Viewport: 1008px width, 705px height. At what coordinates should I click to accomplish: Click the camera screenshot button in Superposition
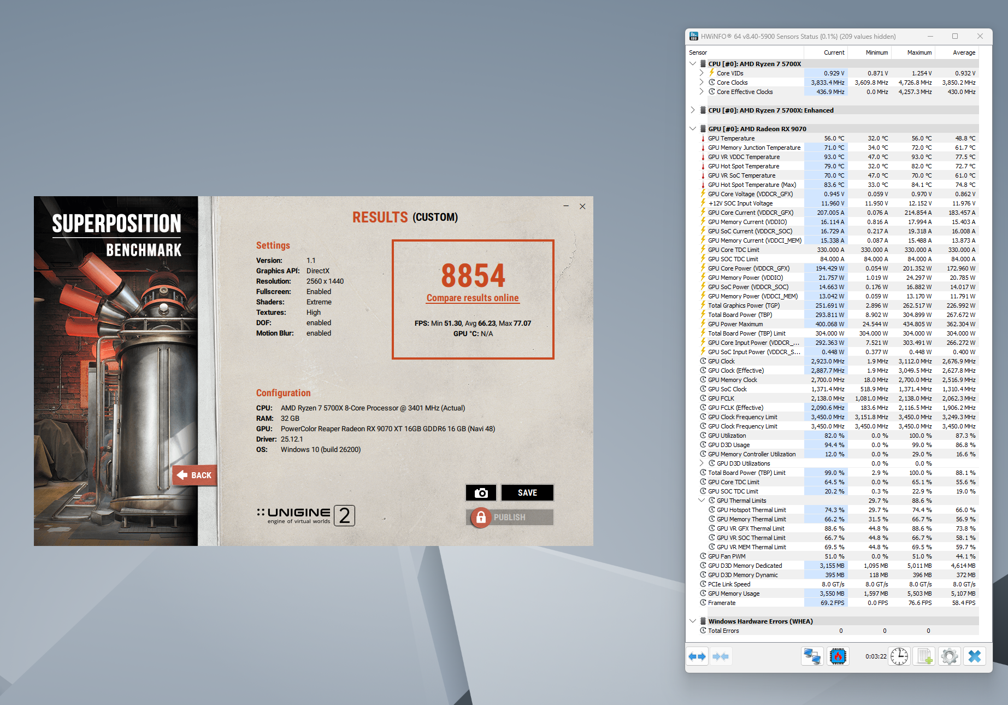(x=481, y=493)
